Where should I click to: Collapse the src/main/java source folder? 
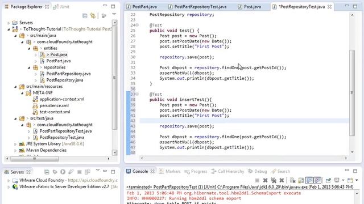pyautogui.click(x=15, y=36)
